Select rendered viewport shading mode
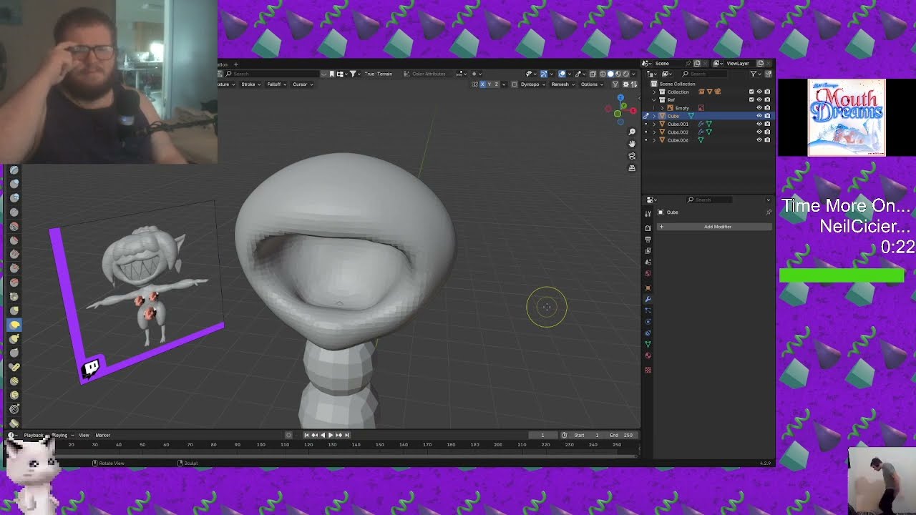The height and width of the screenshot is (515, 916). 626,74
